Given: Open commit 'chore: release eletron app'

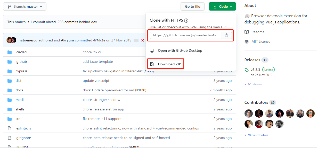Looking at the screenshot, I should coord(103,109).
